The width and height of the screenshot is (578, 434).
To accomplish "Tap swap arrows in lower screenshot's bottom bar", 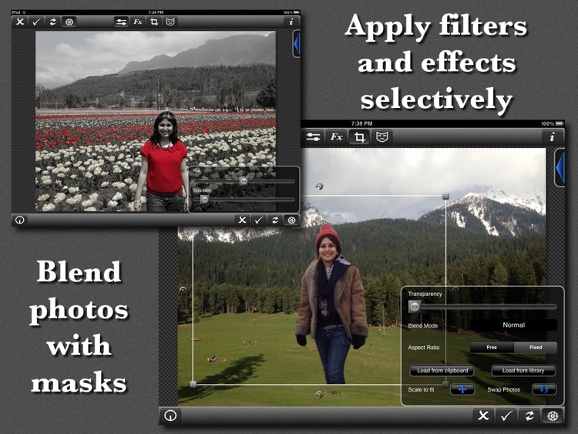I will tap(529, 416).
